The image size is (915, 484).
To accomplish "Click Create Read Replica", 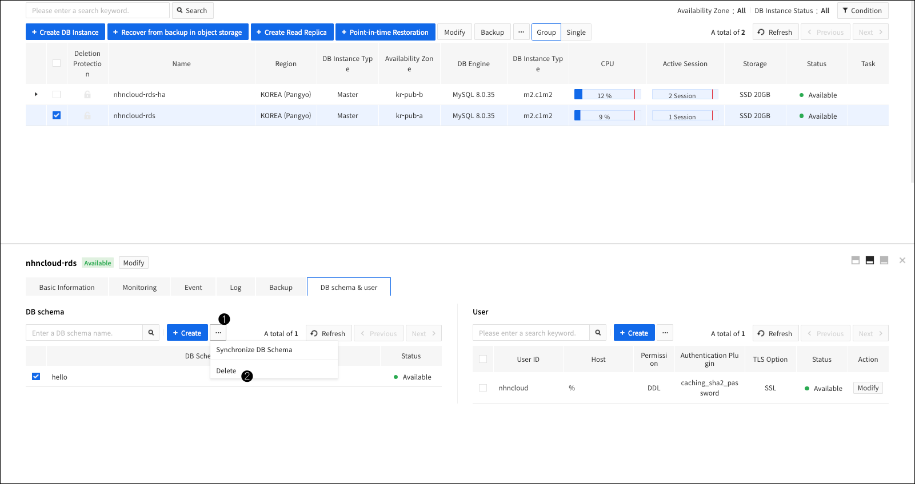I will [292, 32].
